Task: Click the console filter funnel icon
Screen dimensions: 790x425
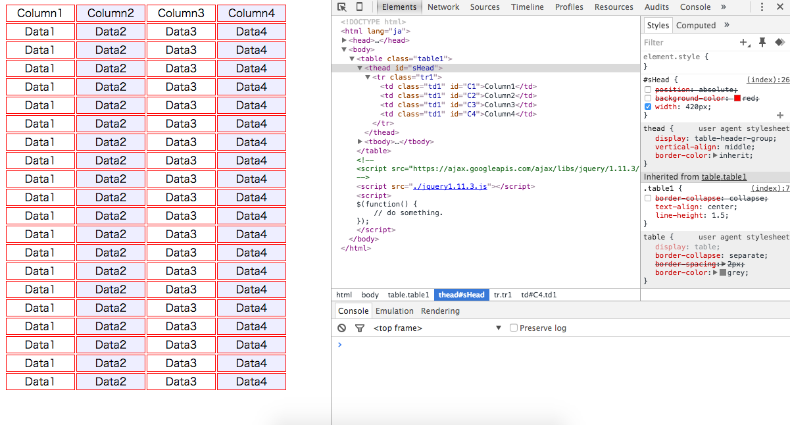Action: 360,328
